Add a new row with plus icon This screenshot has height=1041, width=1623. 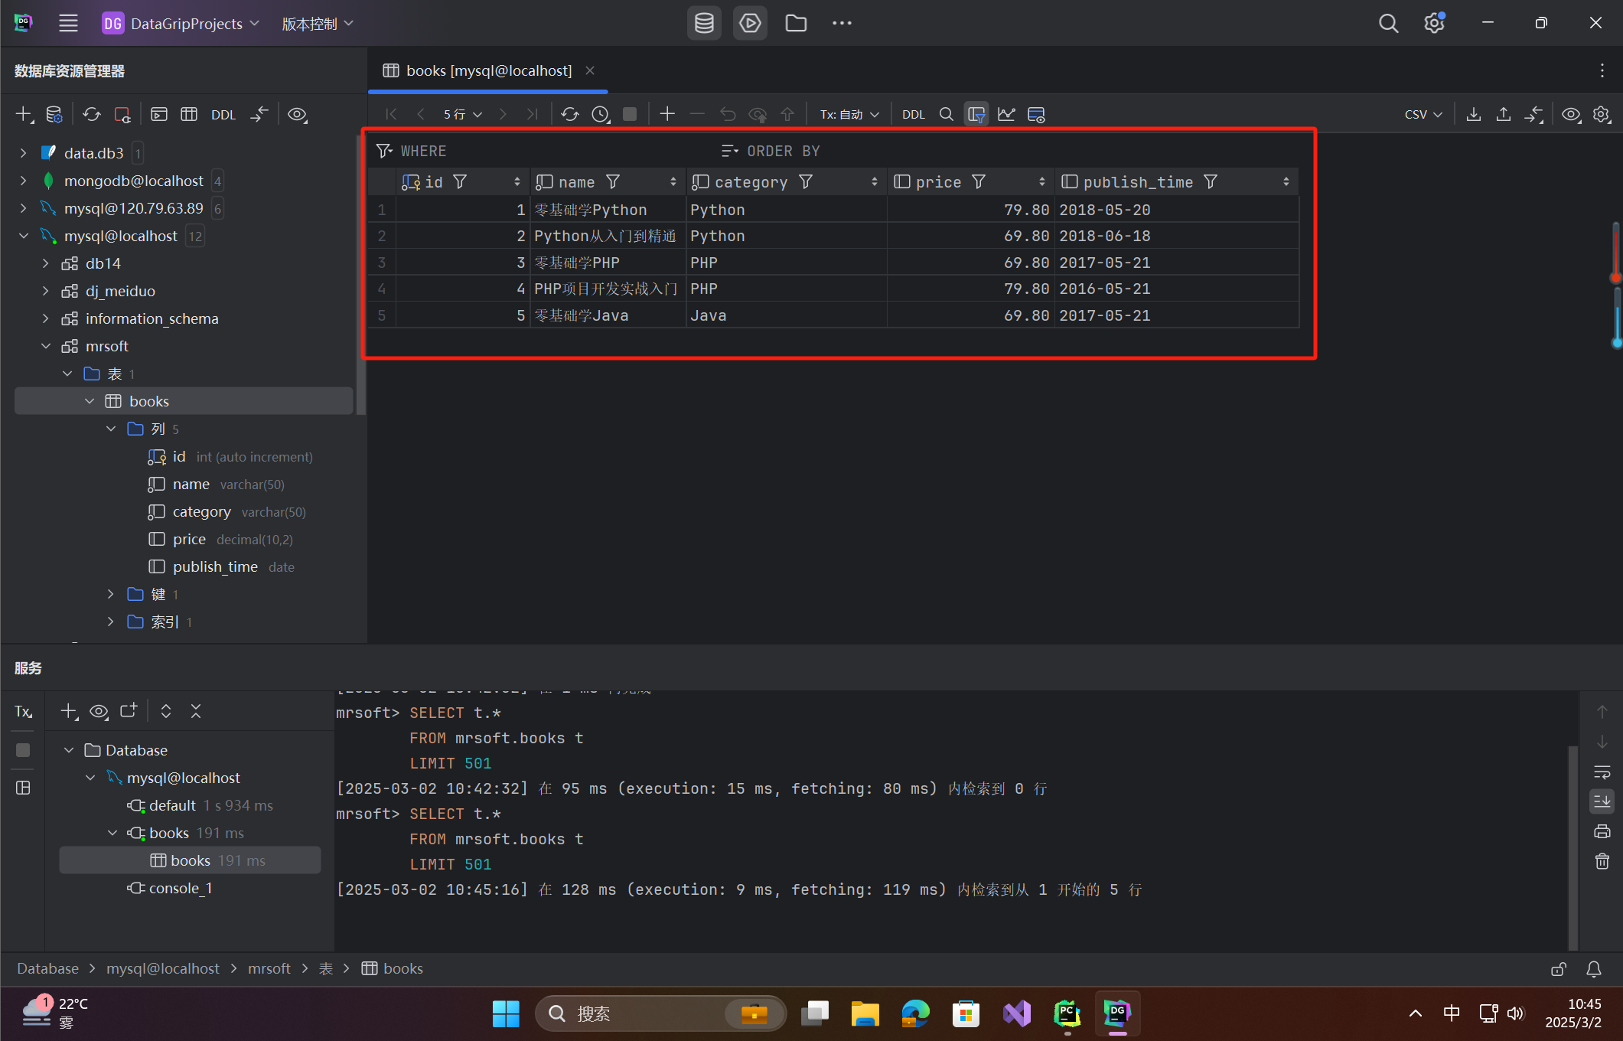(x=667, y=114)
